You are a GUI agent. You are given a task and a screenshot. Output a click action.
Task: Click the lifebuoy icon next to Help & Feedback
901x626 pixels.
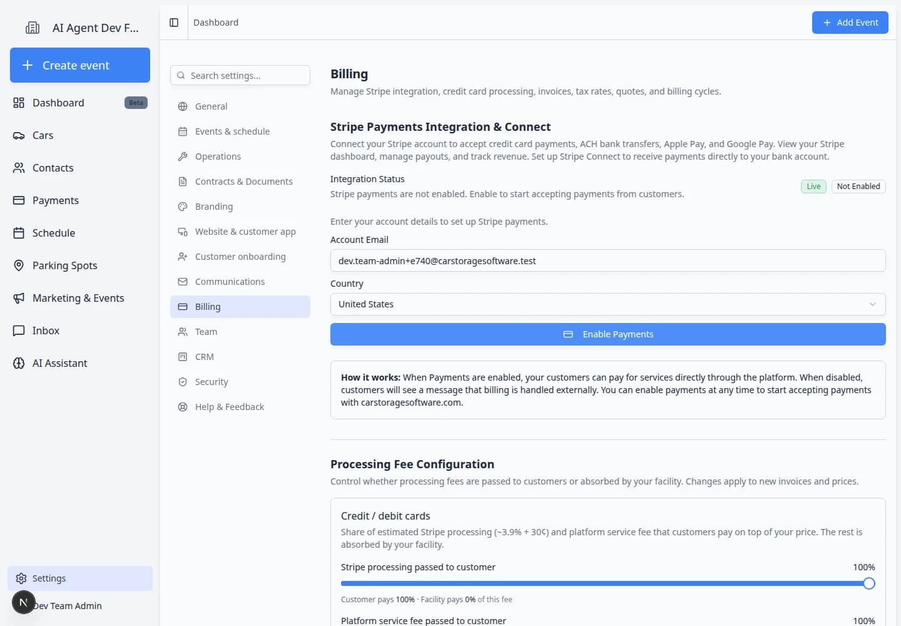(x=183, y=407)
